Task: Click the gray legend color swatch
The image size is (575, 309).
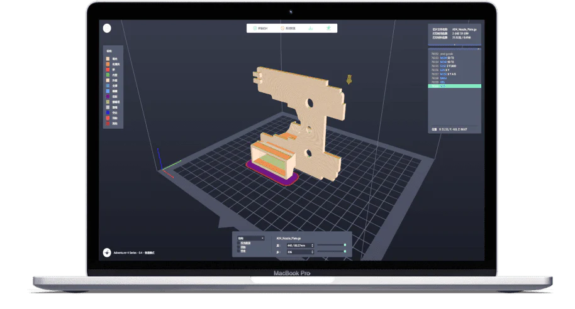Action: (x=108, y=107)
